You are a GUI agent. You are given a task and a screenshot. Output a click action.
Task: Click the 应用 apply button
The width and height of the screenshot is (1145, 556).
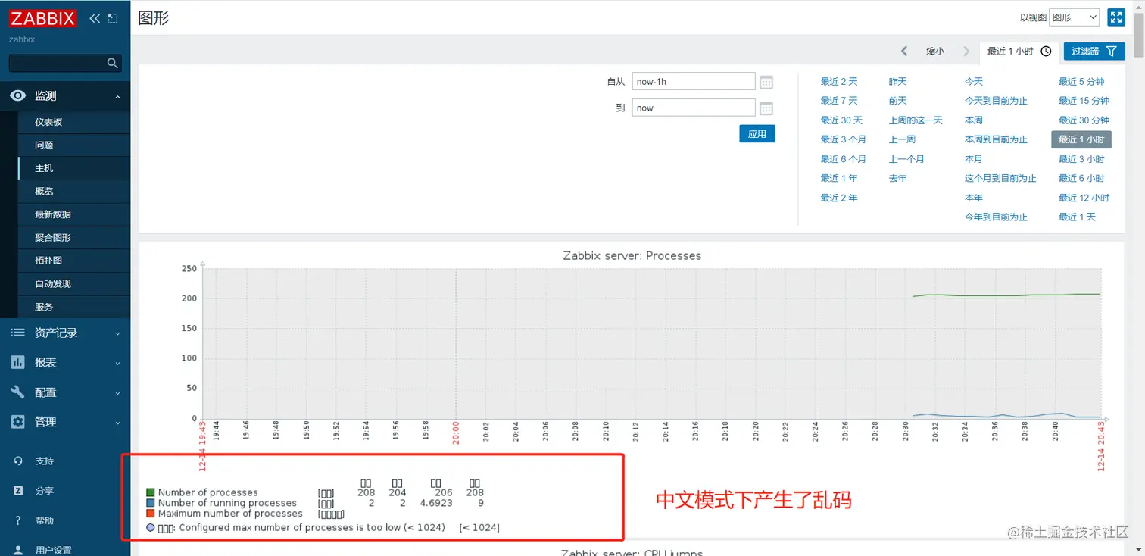(x=757, y=134)
